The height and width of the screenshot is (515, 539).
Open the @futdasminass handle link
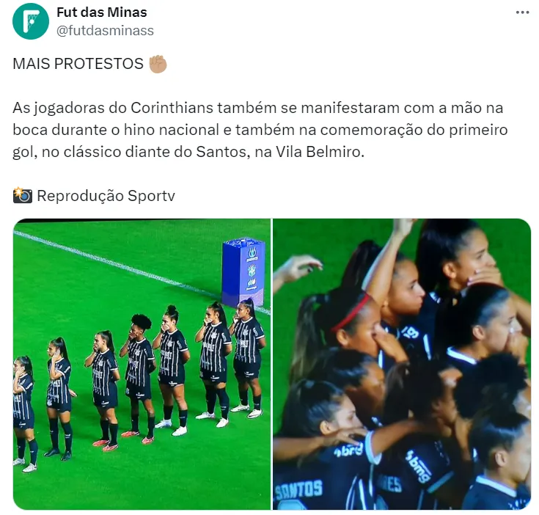[105, 31]
